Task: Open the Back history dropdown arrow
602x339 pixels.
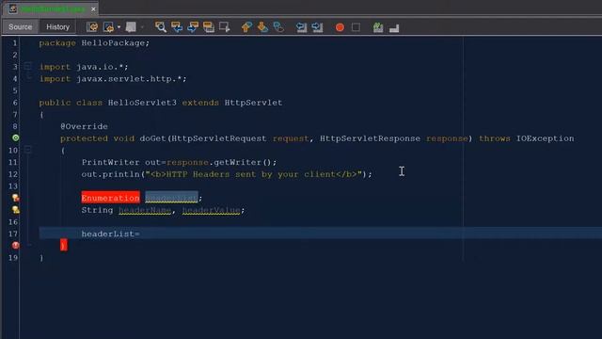Action: coord(119,27)
